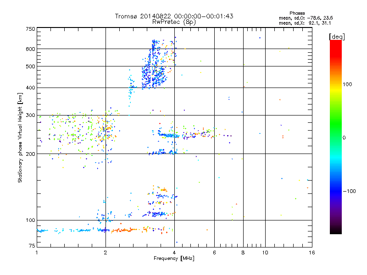Click the y-axis '500' tick label
The height and width of the screenshot is (275, 367).
tap(30, 66)
